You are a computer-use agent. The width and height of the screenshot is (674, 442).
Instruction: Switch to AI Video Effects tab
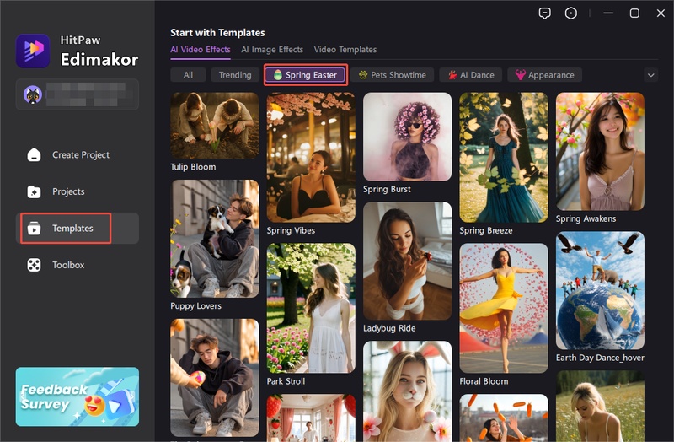(x=201, y=50)
